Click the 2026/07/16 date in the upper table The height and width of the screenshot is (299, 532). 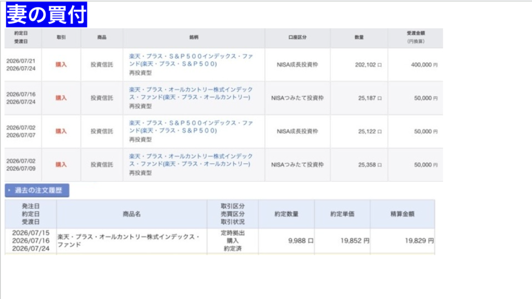pyautogui.click(x=21, y=94)
